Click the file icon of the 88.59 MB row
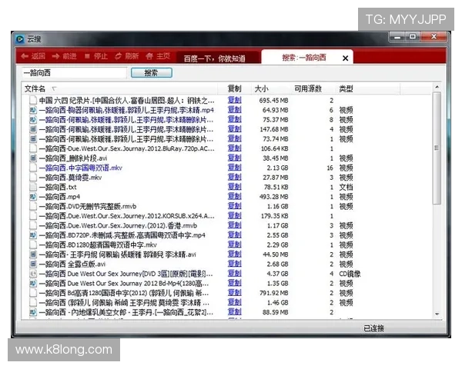The image size is (462, 369). 33,312
